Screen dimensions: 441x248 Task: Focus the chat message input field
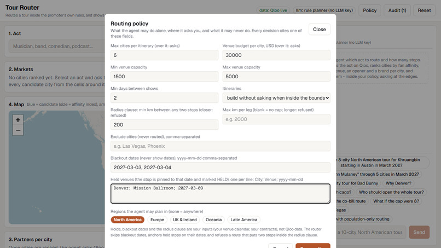[370, 232]
